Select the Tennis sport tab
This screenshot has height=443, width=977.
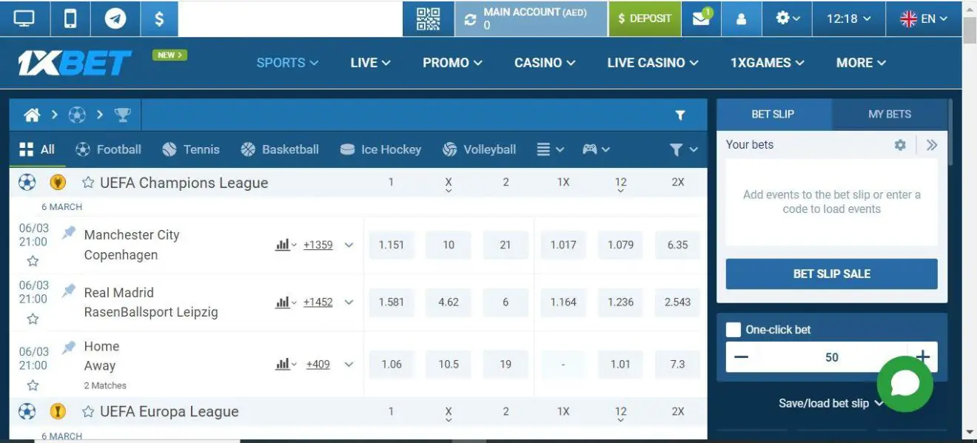click(x=191, y=149)
